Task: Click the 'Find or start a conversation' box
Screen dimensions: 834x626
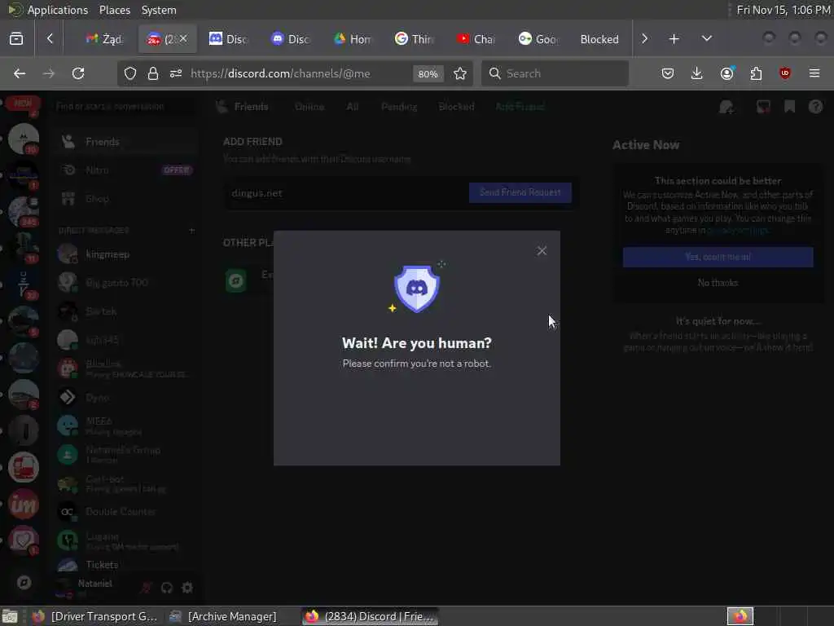Action: click(125, 107)
